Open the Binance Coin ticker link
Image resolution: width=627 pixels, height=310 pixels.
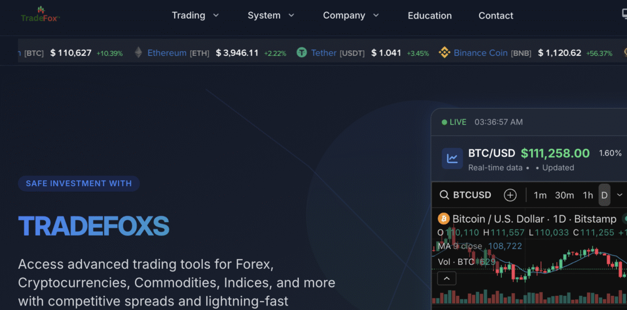point(481,52)
